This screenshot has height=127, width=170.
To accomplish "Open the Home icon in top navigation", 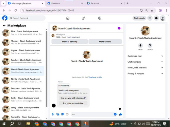I will 68,18.
